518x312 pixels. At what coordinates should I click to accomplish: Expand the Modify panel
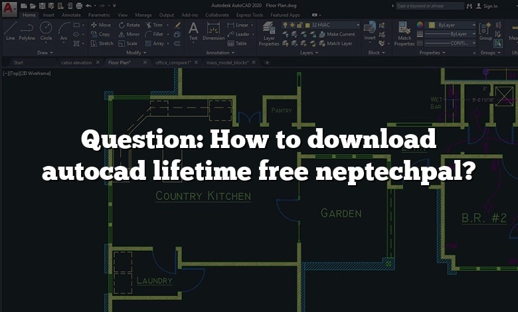136,52
